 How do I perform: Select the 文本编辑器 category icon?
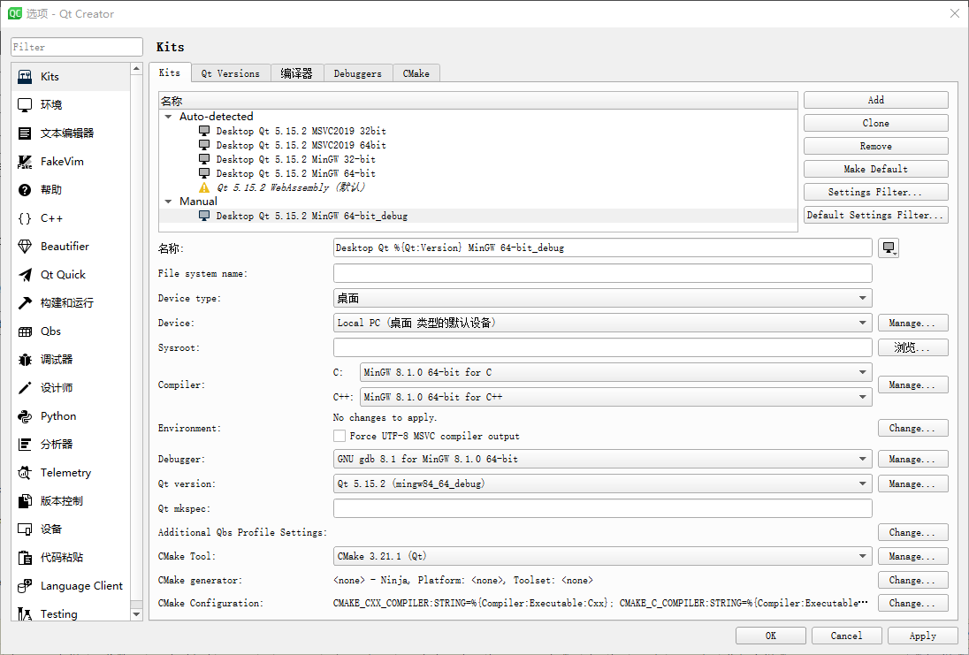tap(25, 133)
